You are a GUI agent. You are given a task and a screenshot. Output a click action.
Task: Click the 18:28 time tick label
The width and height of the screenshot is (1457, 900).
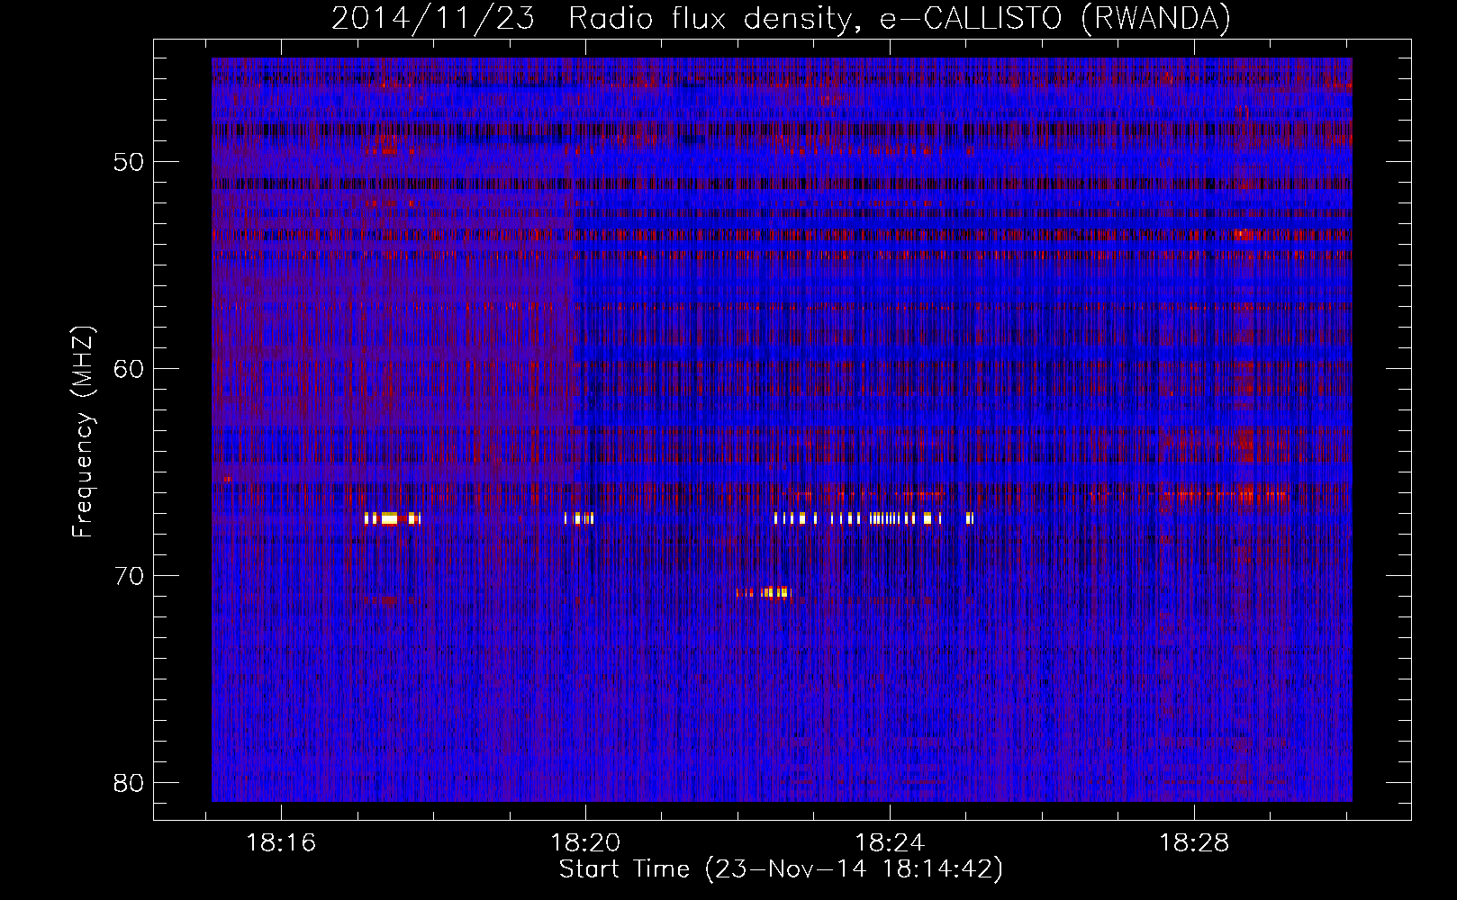[x=1194, y=843]
